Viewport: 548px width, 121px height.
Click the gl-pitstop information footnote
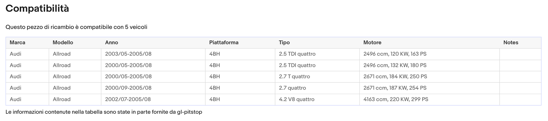[x=104, y=112]
